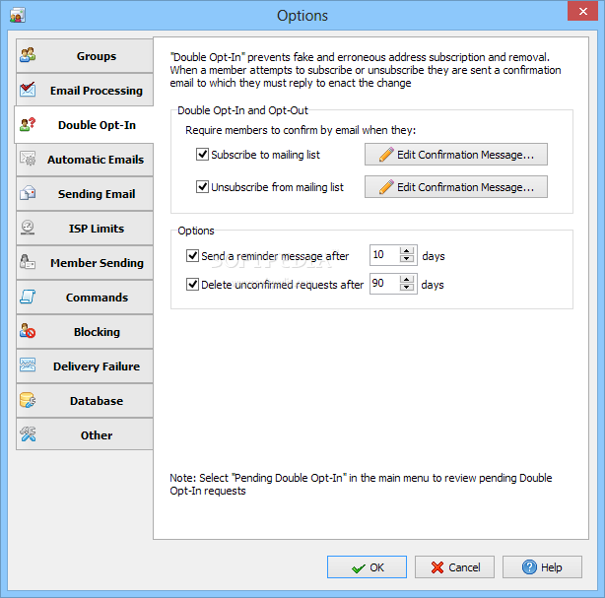Click the application icon in title bar
The height and width of the screenshot is (598, 605).
(18, 15)
